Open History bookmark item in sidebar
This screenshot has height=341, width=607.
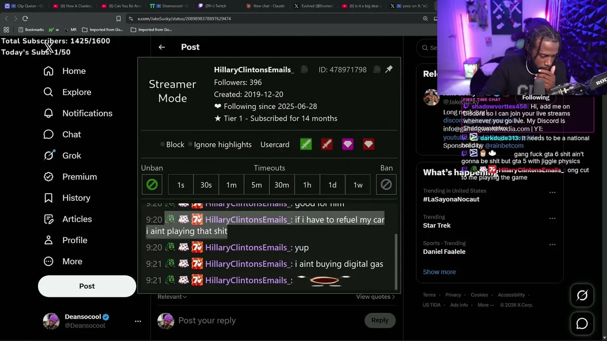pos(67,198)
